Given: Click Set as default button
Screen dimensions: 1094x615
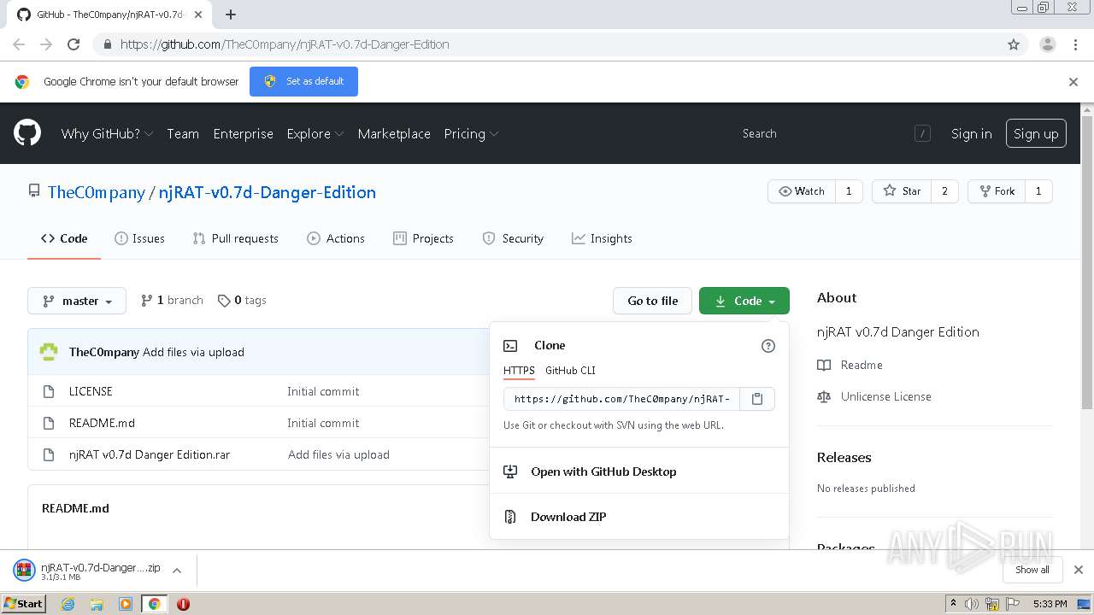Looking at the screenshot, I should [303, 82].
